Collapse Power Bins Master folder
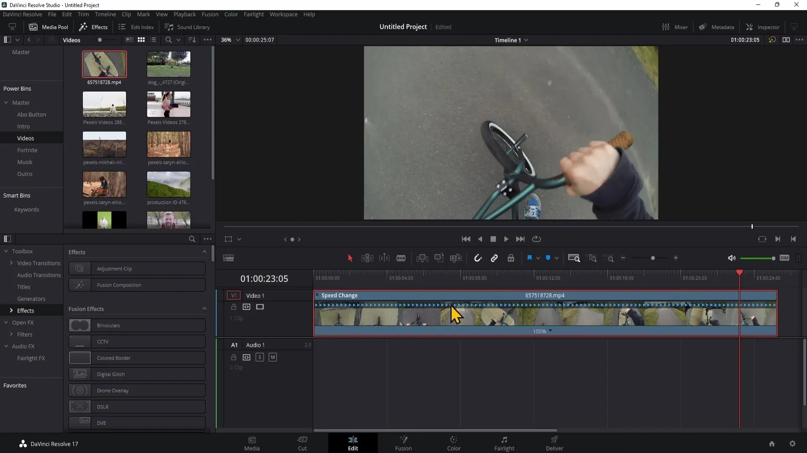The height and width of the screenshot is (453, 807). 6,103
